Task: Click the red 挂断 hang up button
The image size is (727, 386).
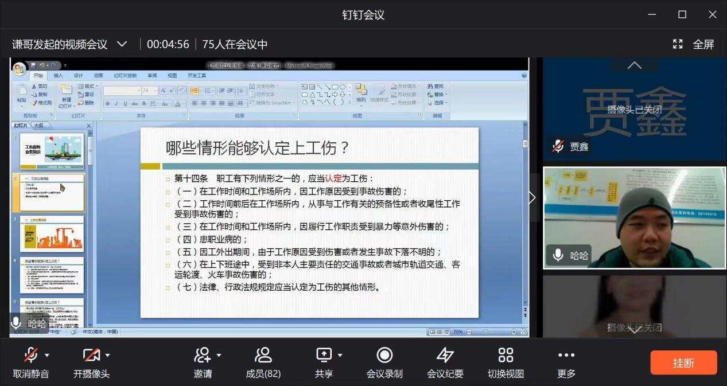Action: point(683,361)
